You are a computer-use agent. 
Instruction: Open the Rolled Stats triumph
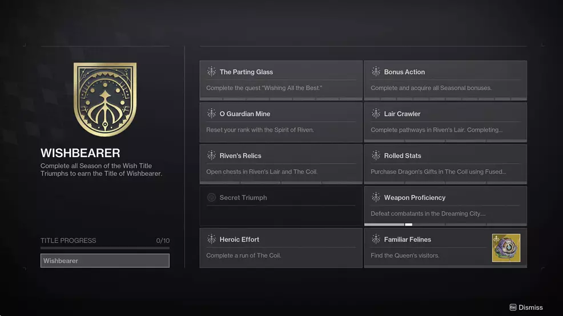445,164
